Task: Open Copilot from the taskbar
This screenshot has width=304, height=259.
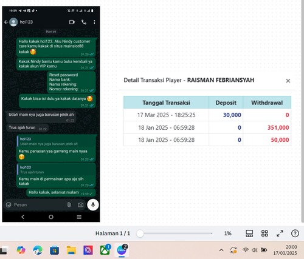Action: [x=21, y=250]
